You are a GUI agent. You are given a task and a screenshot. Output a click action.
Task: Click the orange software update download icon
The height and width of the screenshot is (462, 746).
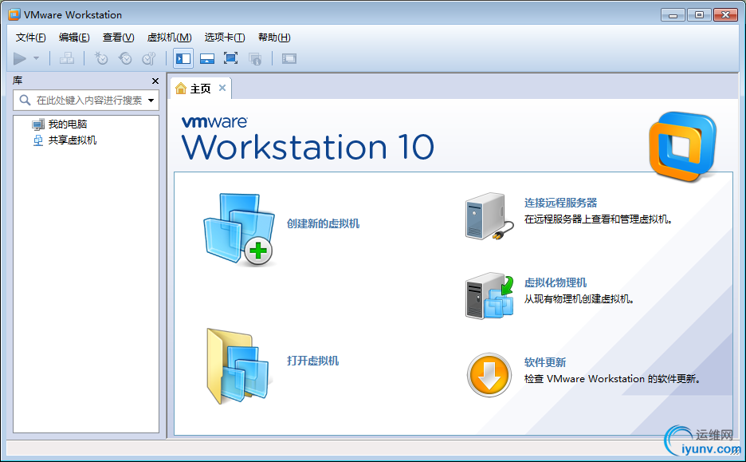(489, 375)
